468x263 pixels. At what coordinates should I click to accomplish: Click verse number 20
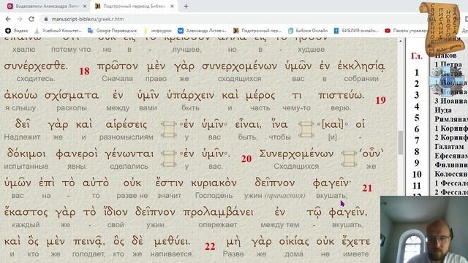coord(246,159)
